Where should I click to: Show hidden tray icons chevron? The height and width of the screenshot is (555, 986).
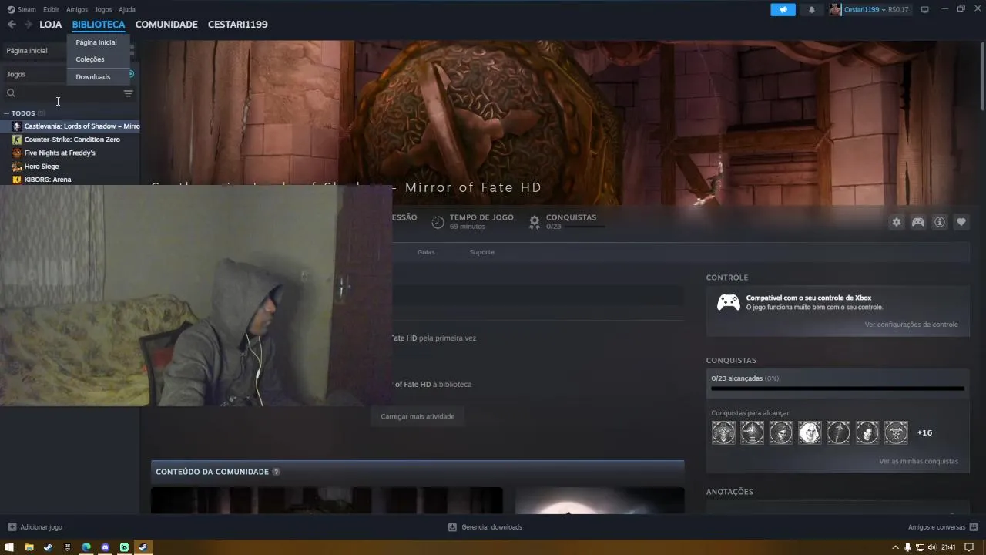(895, 547)
